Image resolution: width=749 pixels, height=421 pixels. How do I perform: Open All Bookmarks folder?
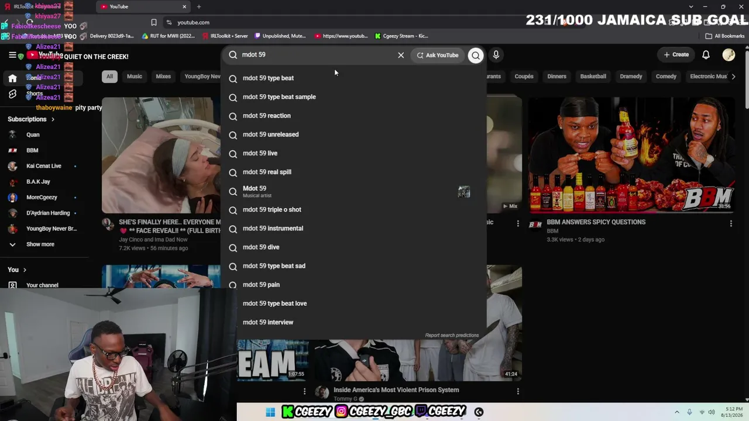[x=724, y=36]
